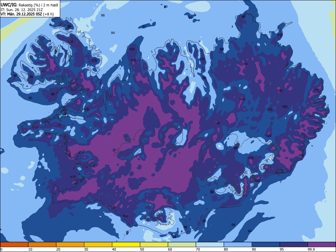Click the title text 'UWC/IG: Rakastig (%) í 2 m hæð'
This screenshot has width=336, height=252.
tap(29, 5)
